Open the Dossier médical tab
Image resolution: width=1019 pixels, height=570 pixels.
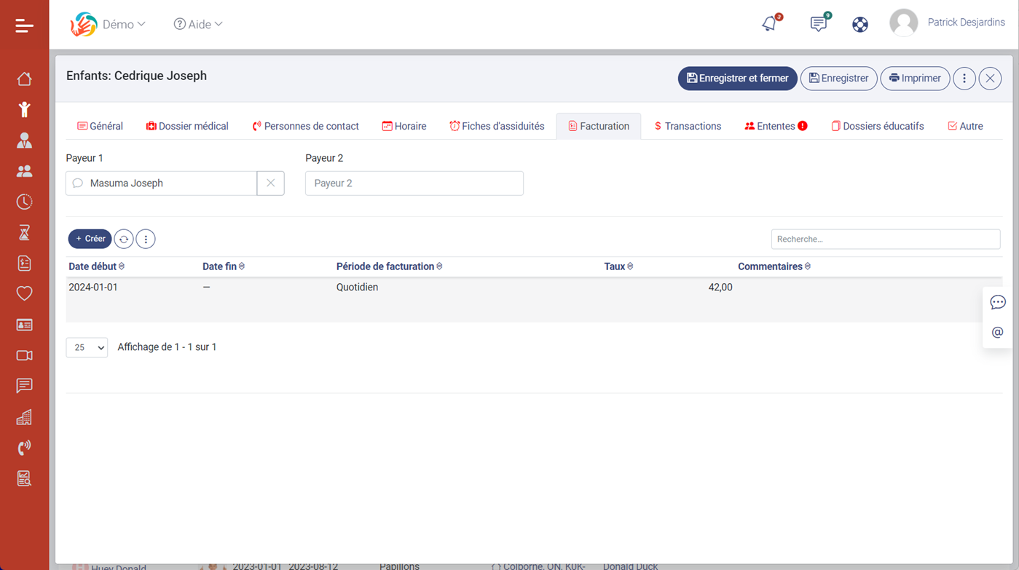click(187, 126)
